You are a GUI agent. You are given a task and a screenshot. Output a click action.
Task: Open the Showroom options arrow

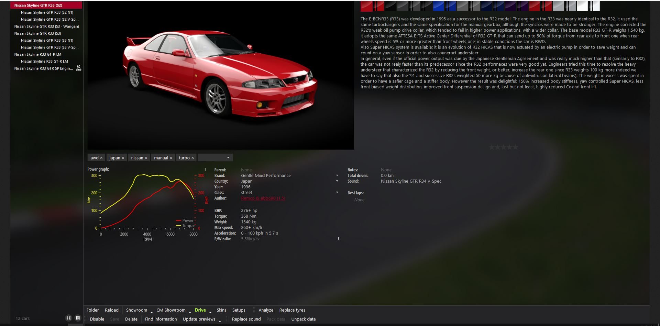tap(152, 312)
